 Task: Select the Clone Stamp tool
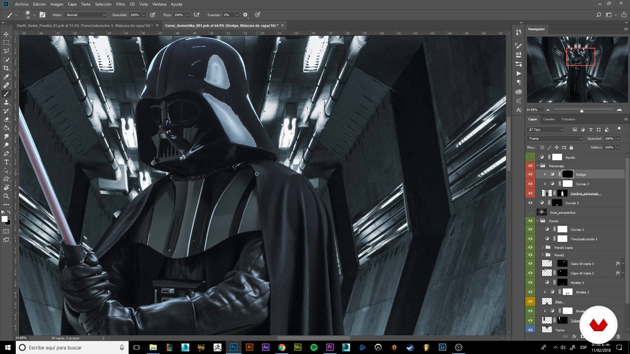[x=6, y=102]
